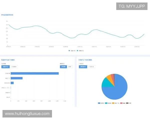Switch to the second white tab in bar chart panel
Viewport: 150px width, 120px height.
(14, 67)
